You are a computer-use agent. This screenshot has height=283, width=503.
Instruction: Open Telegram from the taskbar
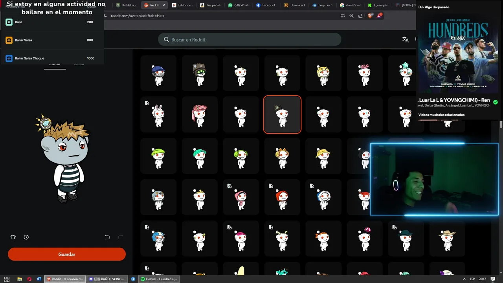coord(133,279)
